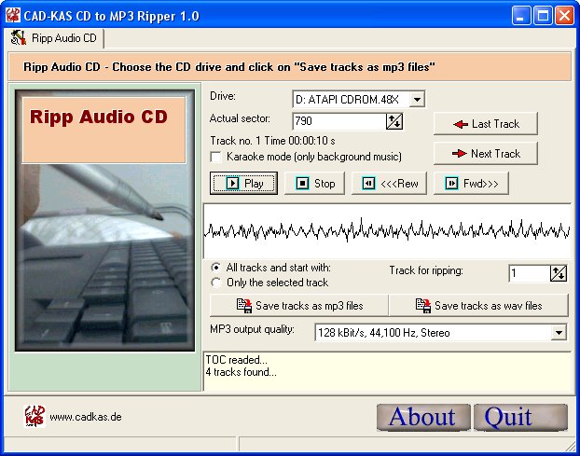Select All tracks and start with option

point(216,268)
